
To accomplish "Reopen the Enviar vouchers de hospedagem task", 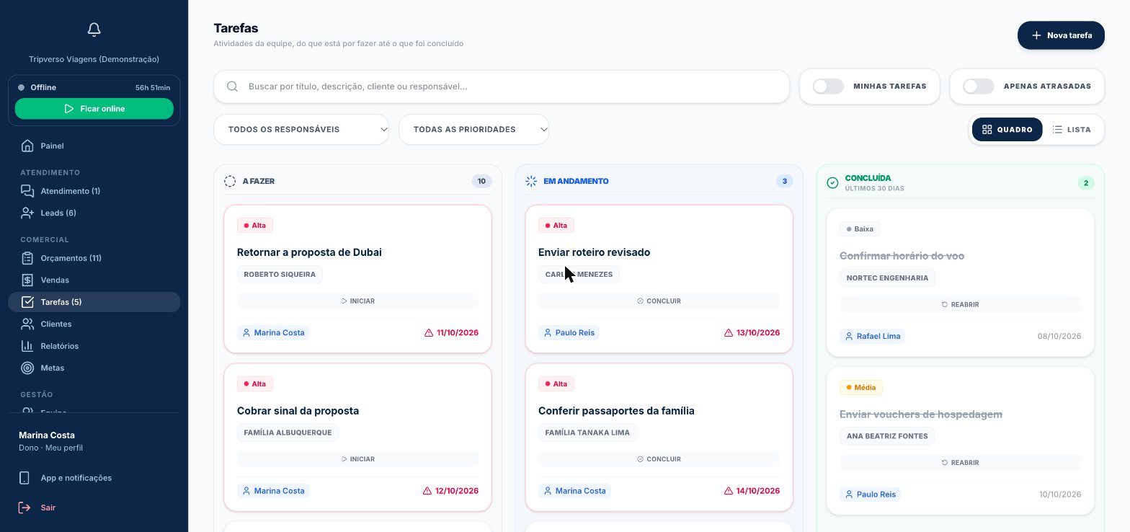I will point(960,463).
